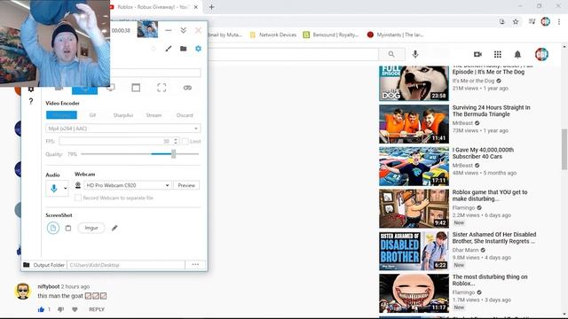Enable Record Webcam to separate file

pos(78,198)
